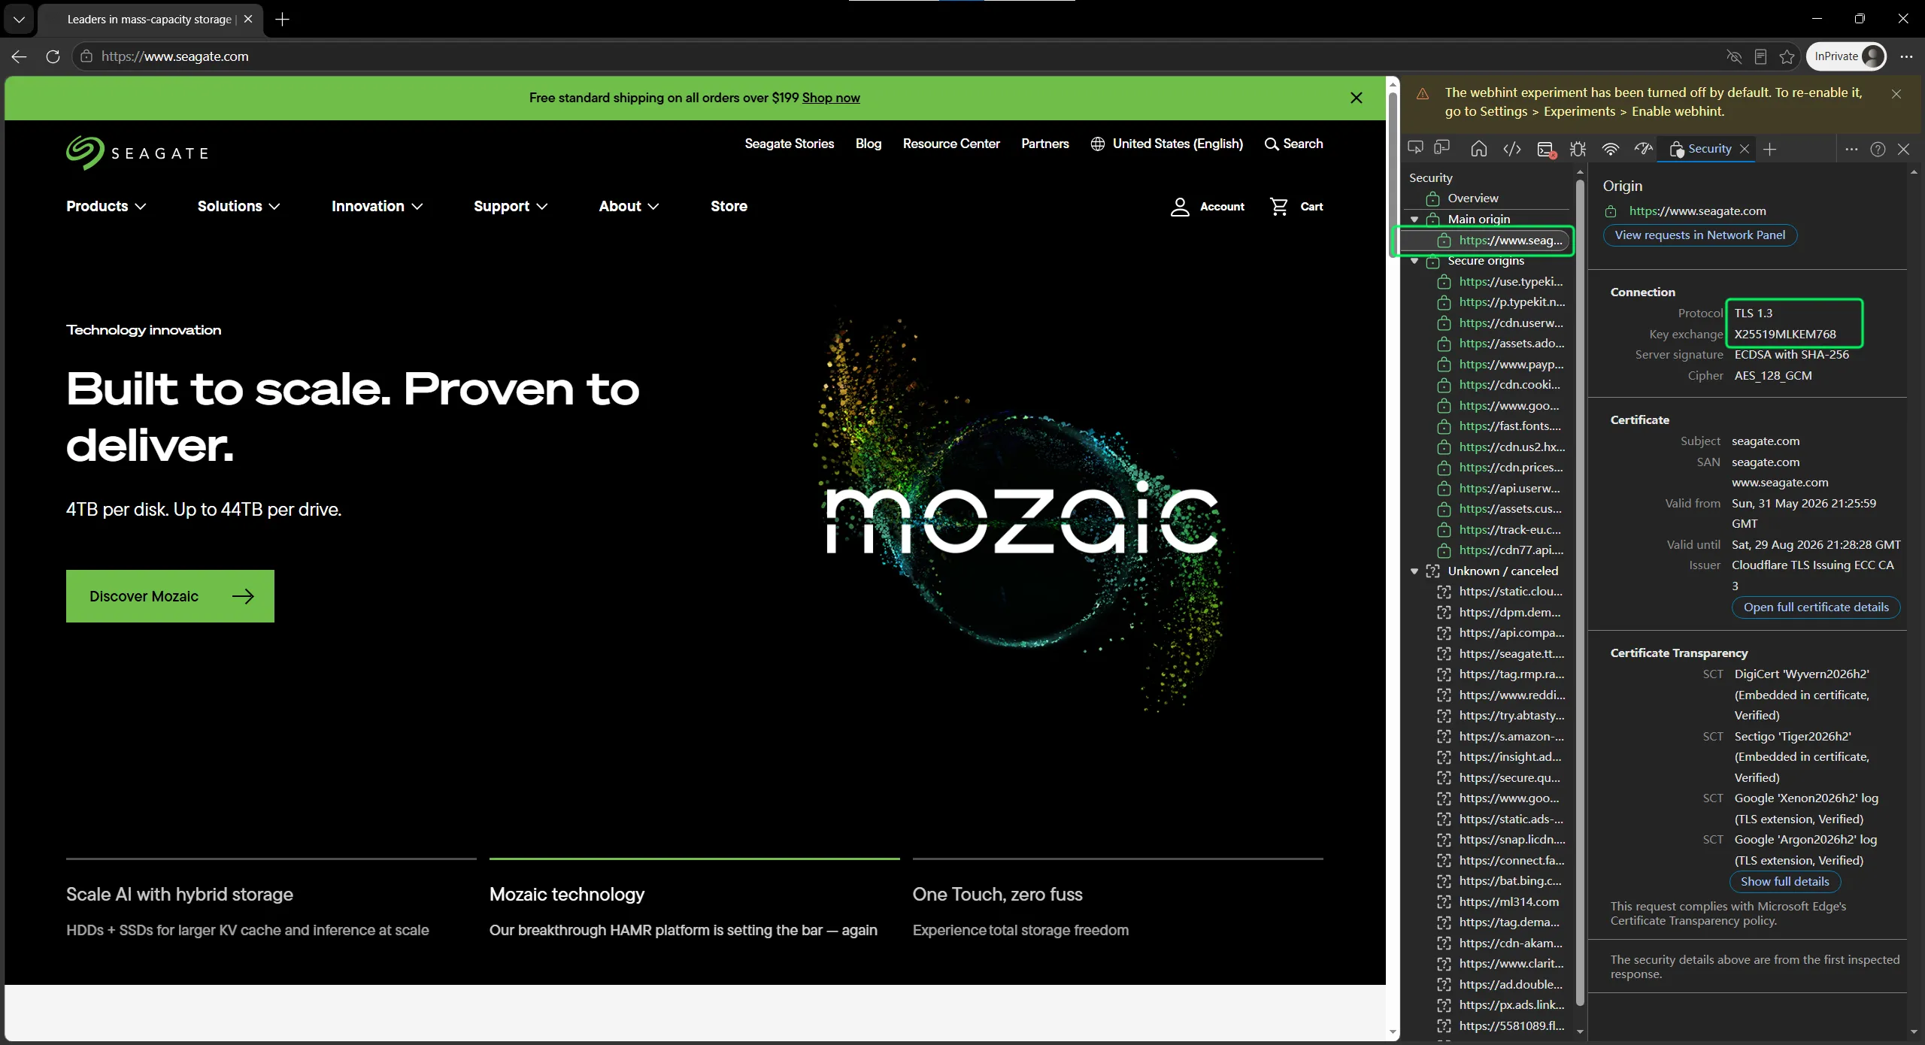Viewport: 1925px width, 1045px height.
Task: Follow the origin link https://www.seagate.com in the Origin panel
Action: 1697,211
